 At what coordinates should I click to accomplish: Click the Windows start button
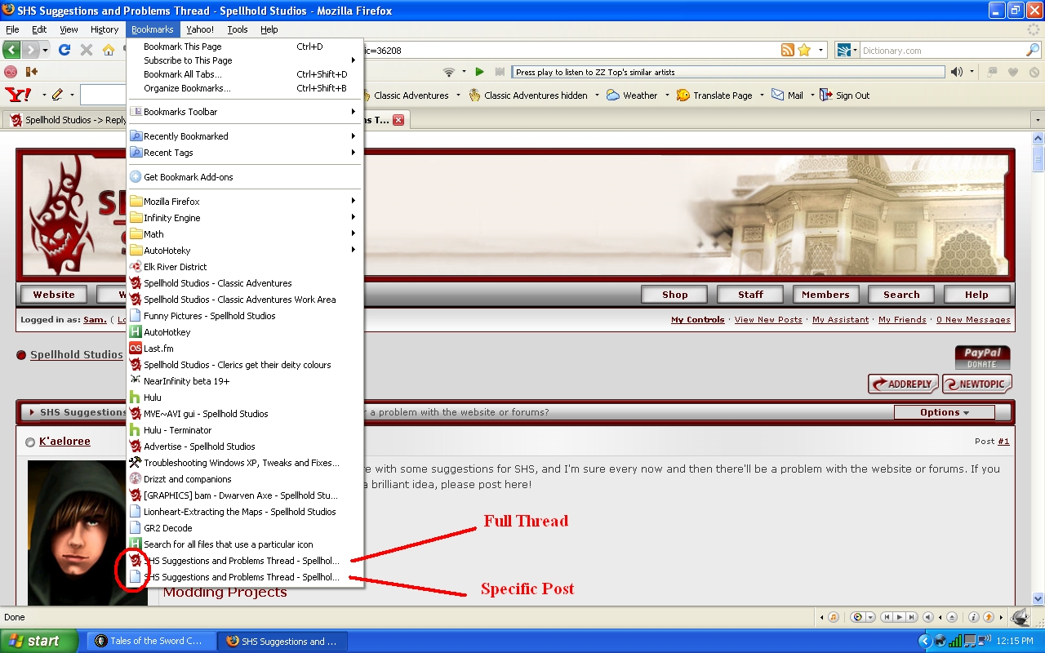(x=39, y=641)
